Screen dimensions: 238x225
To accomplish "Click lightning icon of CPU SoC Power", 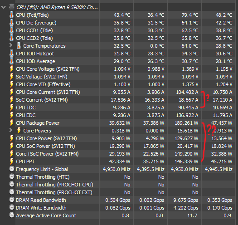I will [11, 146].
